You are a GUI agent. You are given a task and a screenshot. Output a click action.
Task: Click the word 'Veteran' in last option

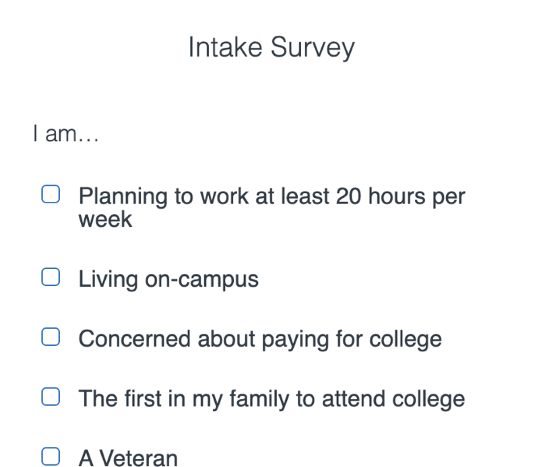[139, 458]
